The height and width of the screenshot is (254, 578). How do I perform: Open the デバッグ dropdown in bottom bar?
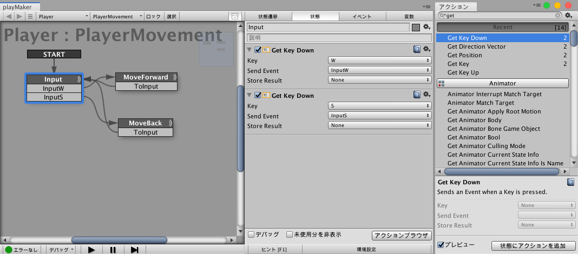[x=62, y=250]
